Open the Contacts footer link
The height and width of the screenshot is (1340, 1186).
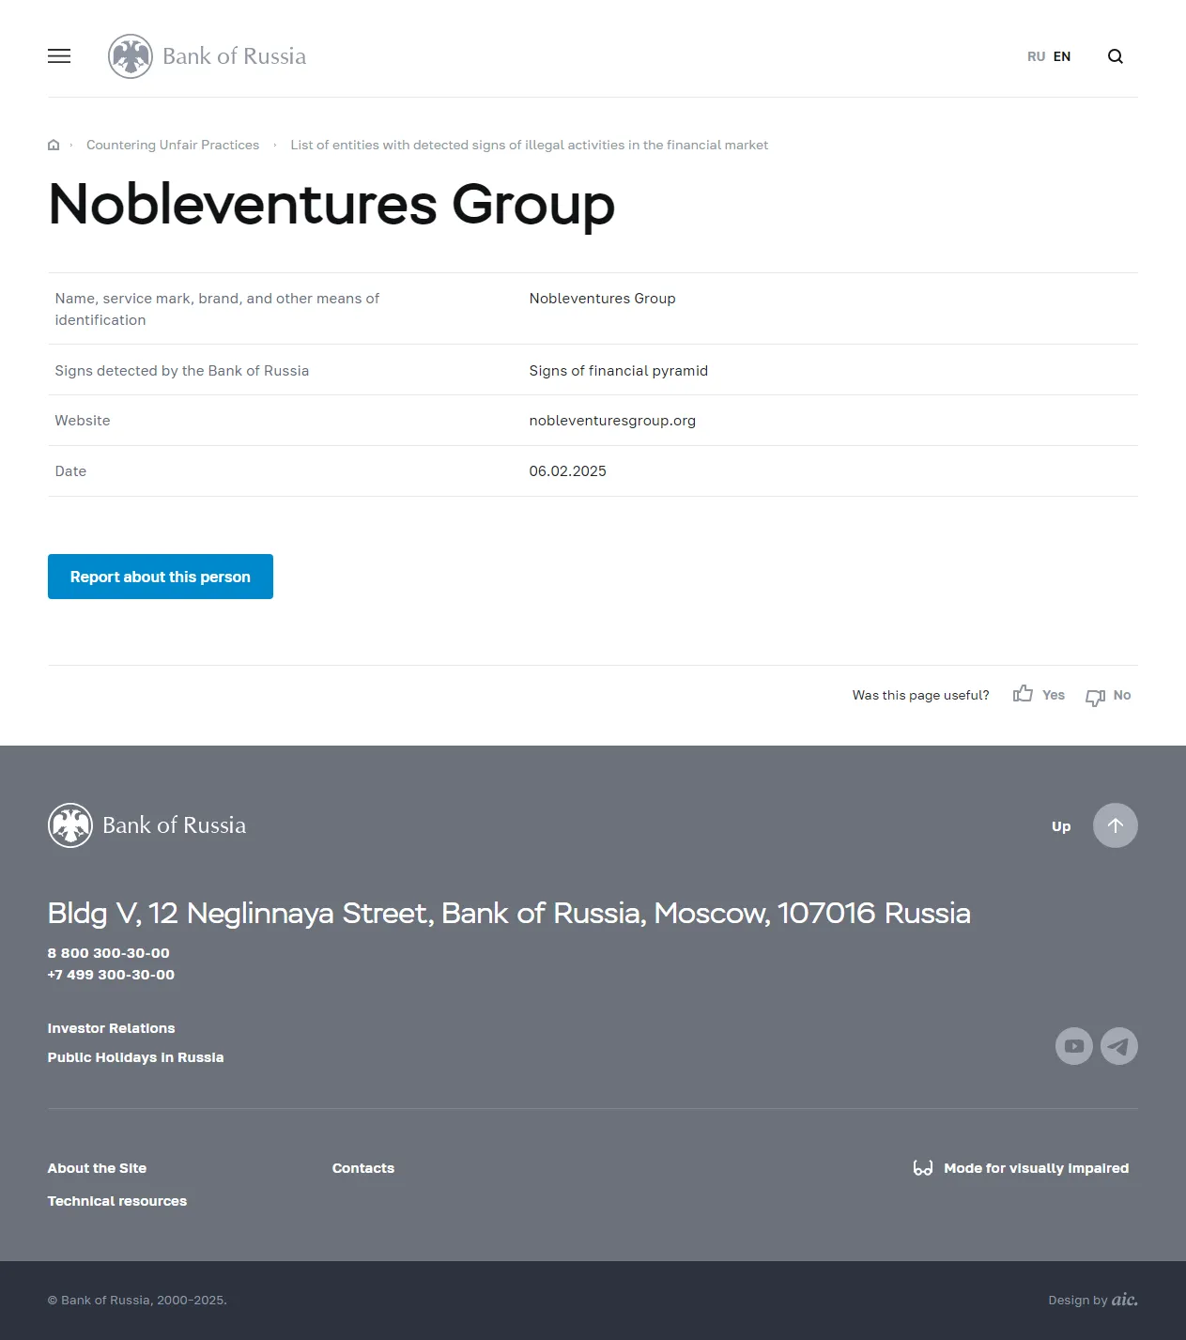[x=363, y=1168]
